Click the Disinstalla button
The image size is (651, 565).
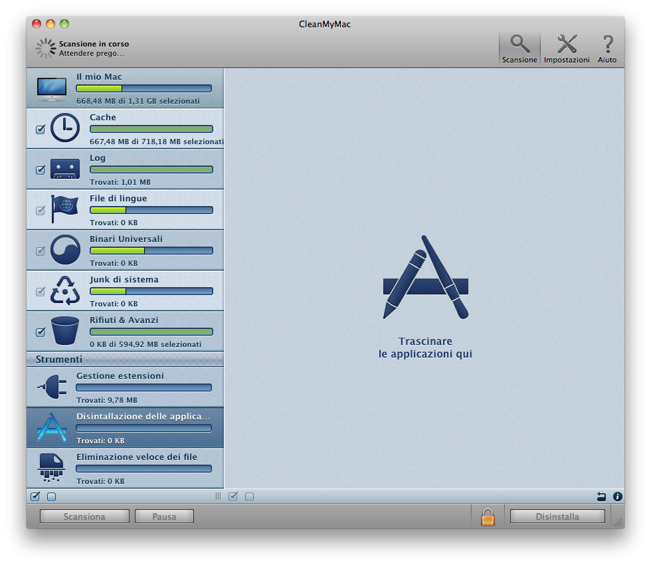557,516
